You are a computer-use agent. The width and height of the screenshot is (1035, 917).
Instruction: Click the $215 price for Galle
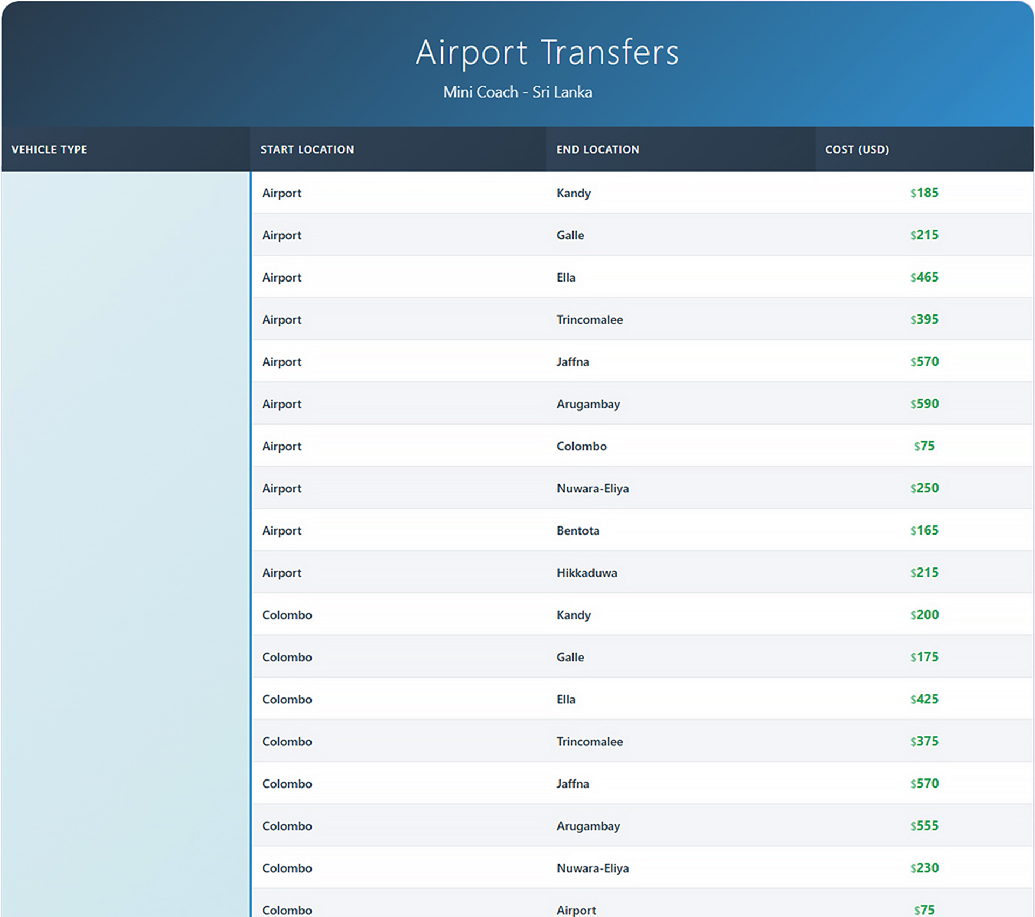924,235
